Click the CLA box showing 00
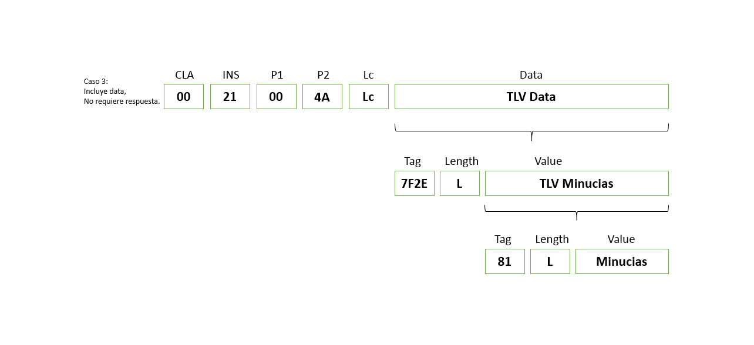The image size is (754, 345). [184, 97]
